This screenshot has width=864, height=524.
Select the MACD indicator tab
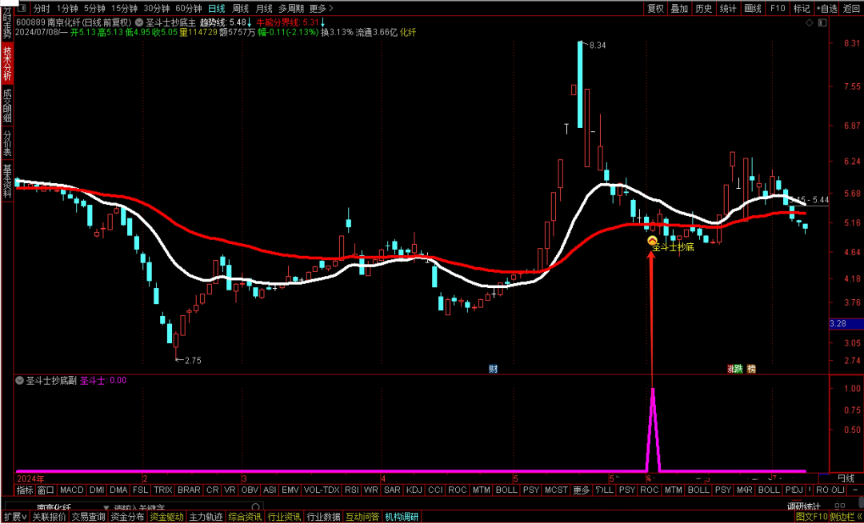click(71, 490)
